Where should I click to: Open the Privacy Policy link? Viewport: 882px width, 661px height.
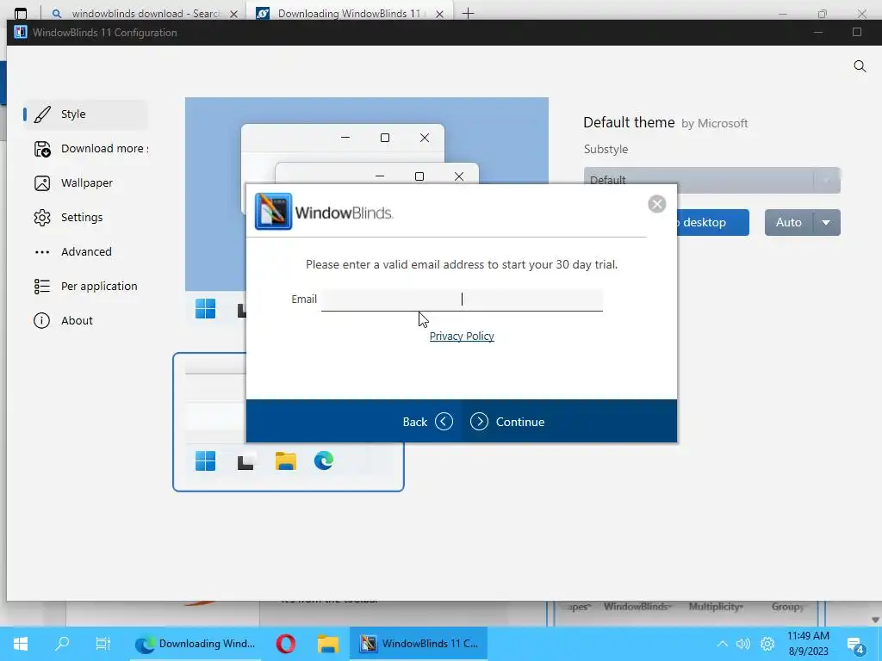coord(462,337)
